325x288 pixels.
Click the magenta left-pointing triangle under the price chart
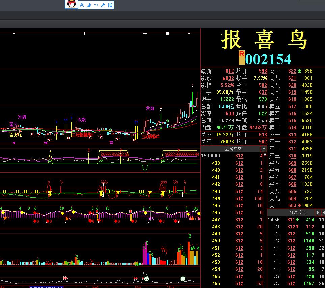pyautogui.click(x=14, y=143)
